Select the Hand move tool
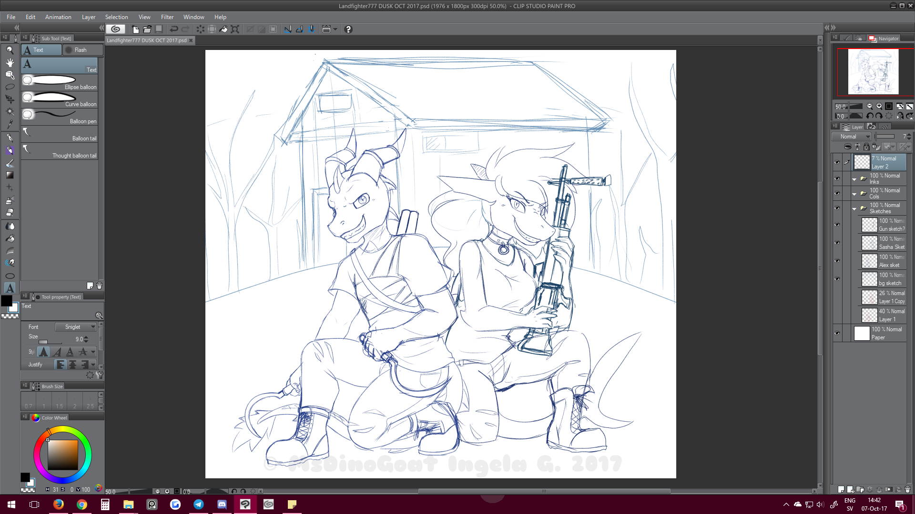This screenshot has height=514, width=915. point(10,62)
